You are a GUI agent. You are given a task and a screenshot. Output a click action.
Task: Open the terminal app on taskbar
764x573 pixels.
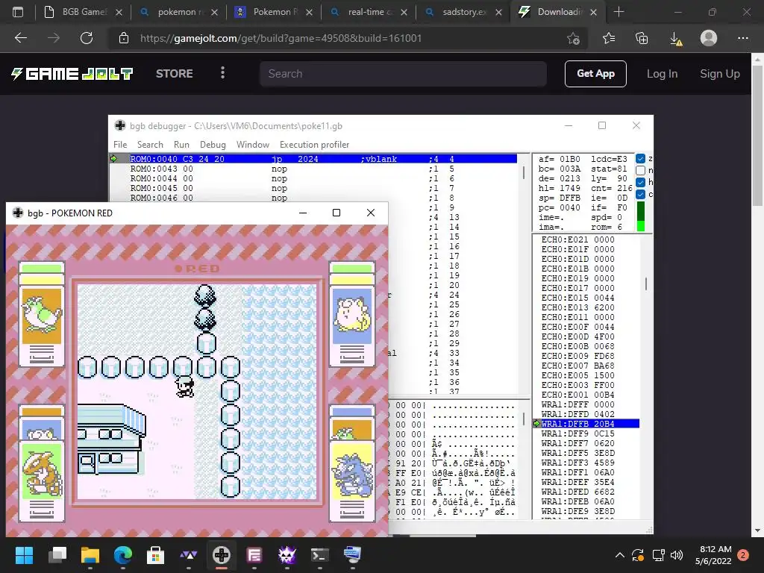coord(319,555)
